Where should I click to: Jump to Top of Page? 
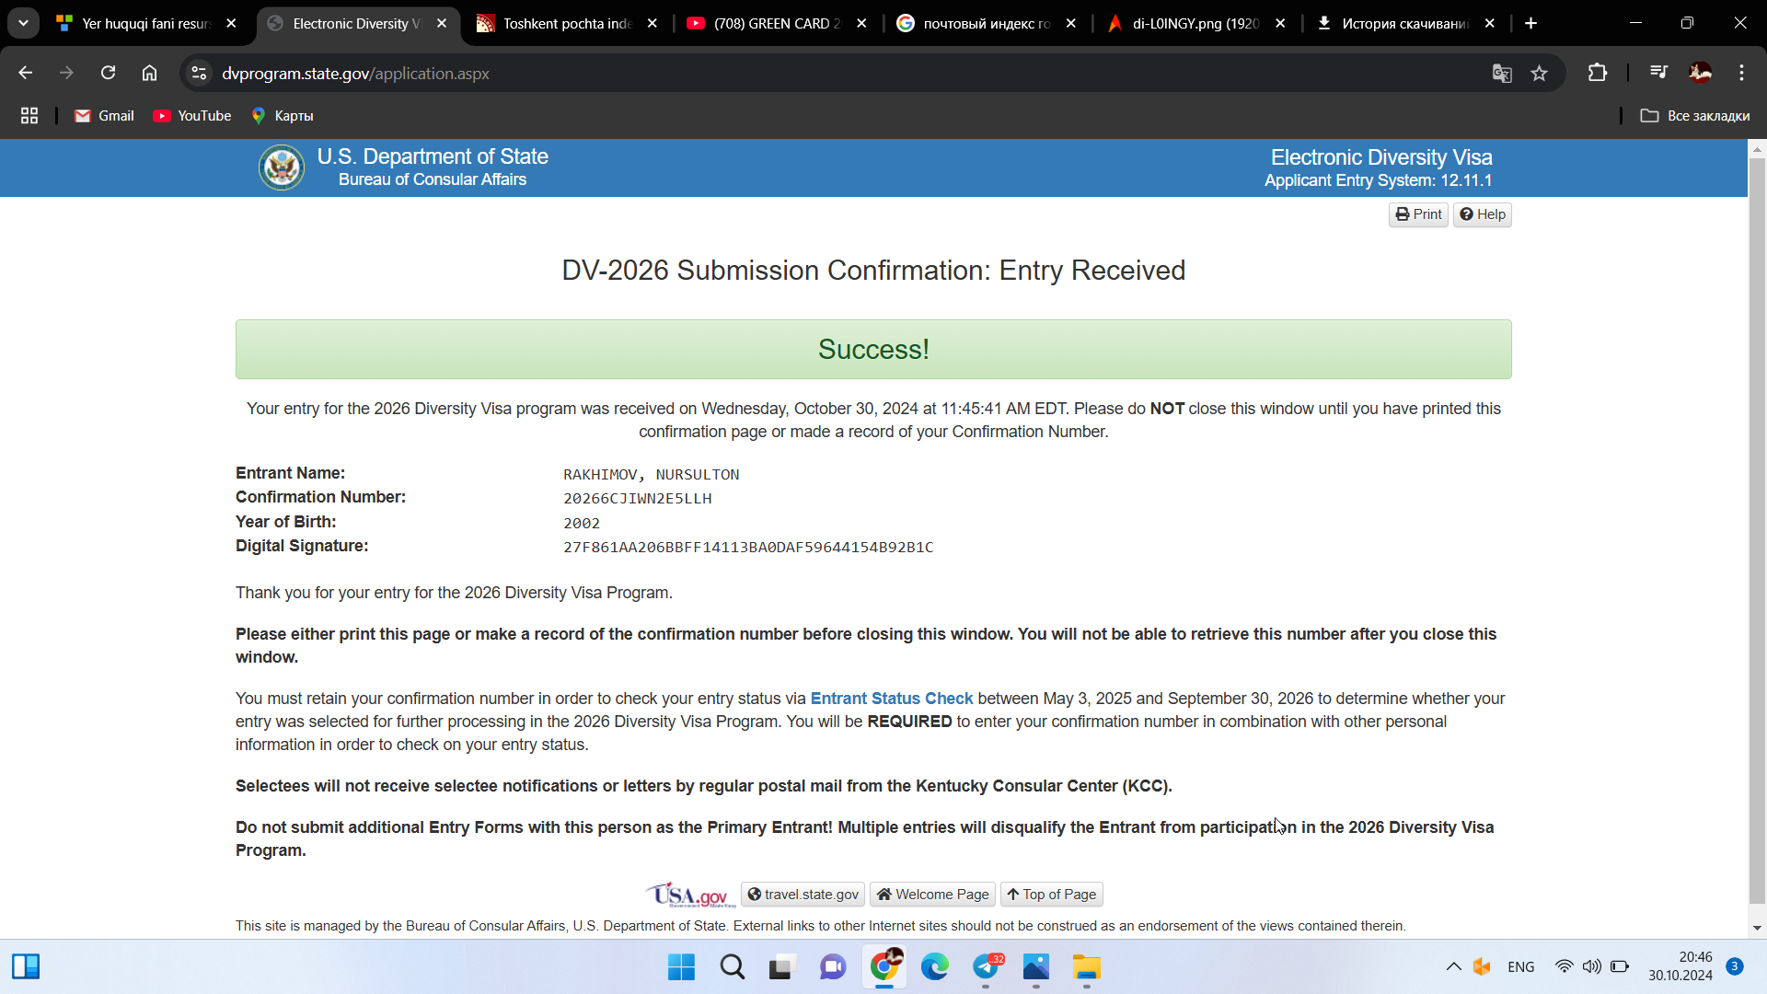click(1051, 895)
